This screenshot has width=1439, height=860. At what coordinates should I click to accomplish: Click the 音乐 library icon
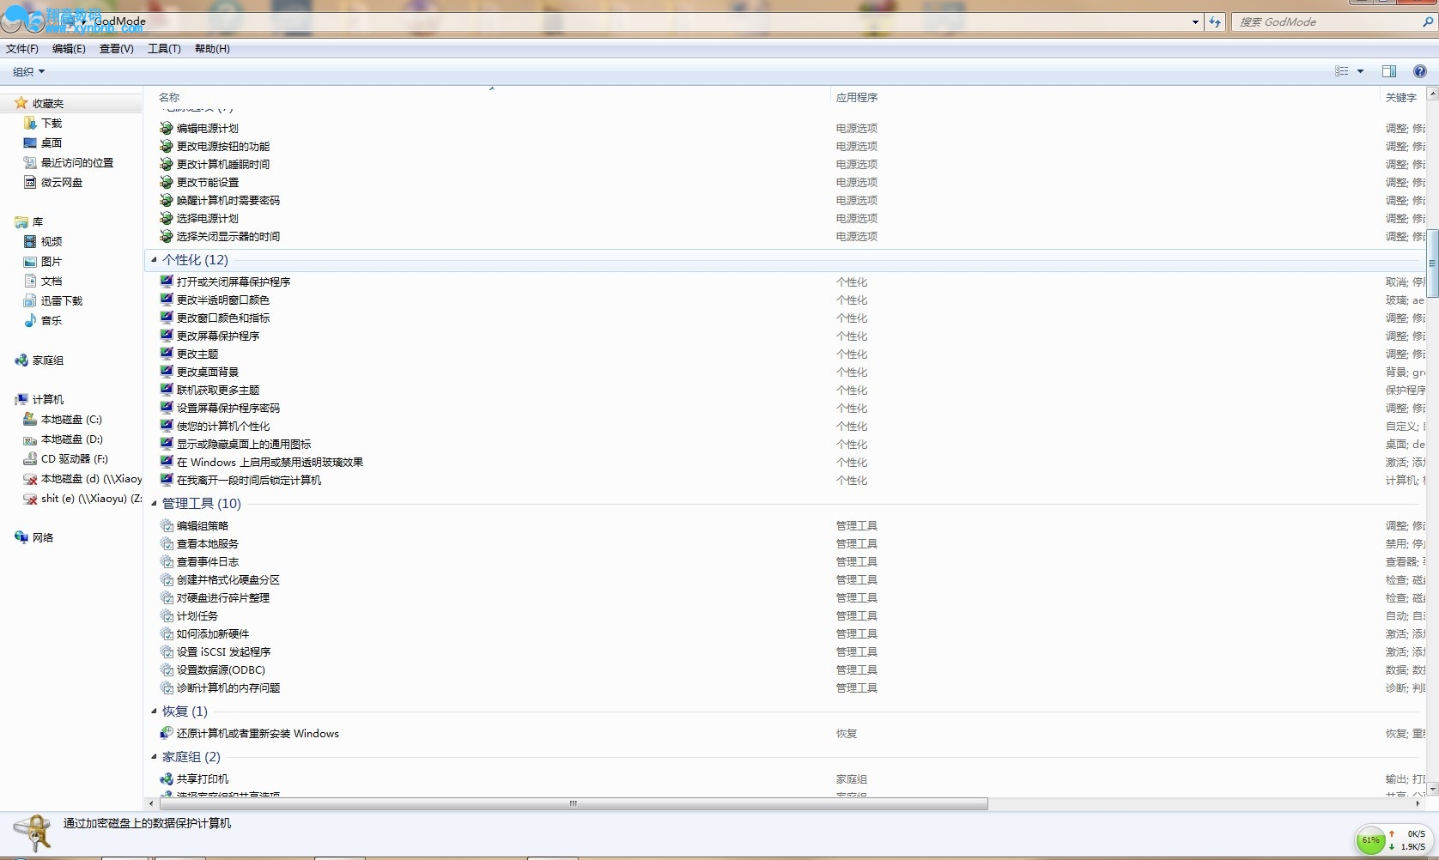pyautogui.click(x=30, y=320)
